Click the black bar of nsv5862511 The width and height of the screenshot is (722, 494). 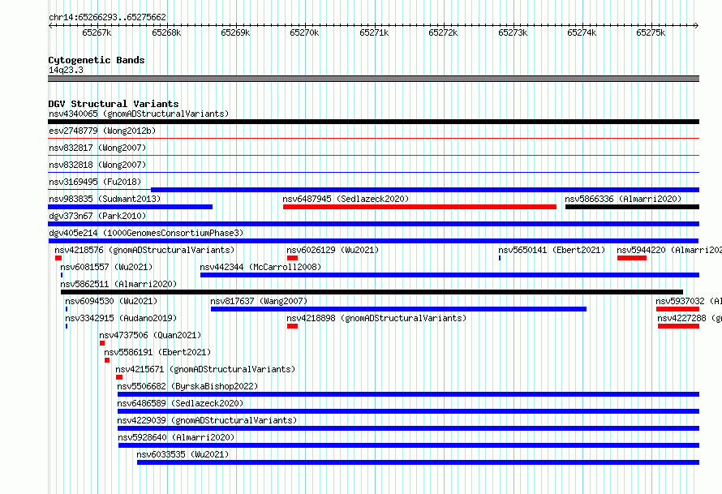coord(372,292)
